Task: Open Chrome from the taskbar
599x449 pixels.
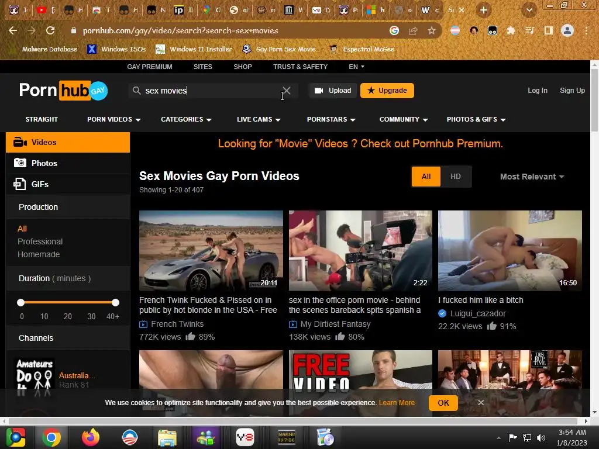Action: tap(51, 437)
